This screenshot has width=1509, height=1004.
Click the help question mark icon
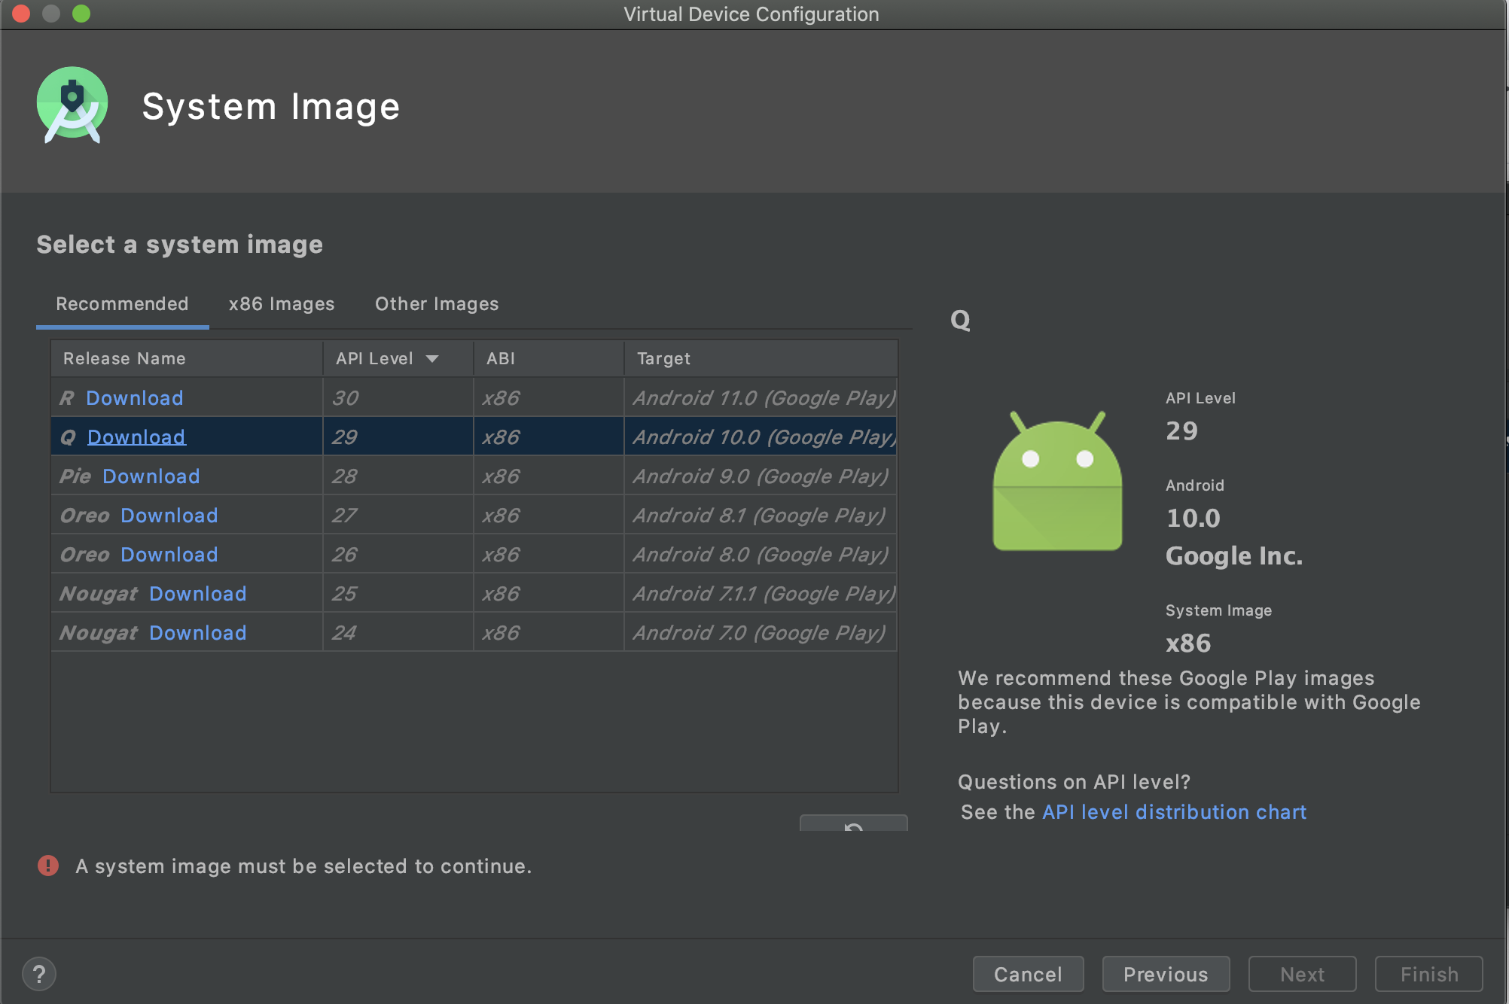click(39, 974)
